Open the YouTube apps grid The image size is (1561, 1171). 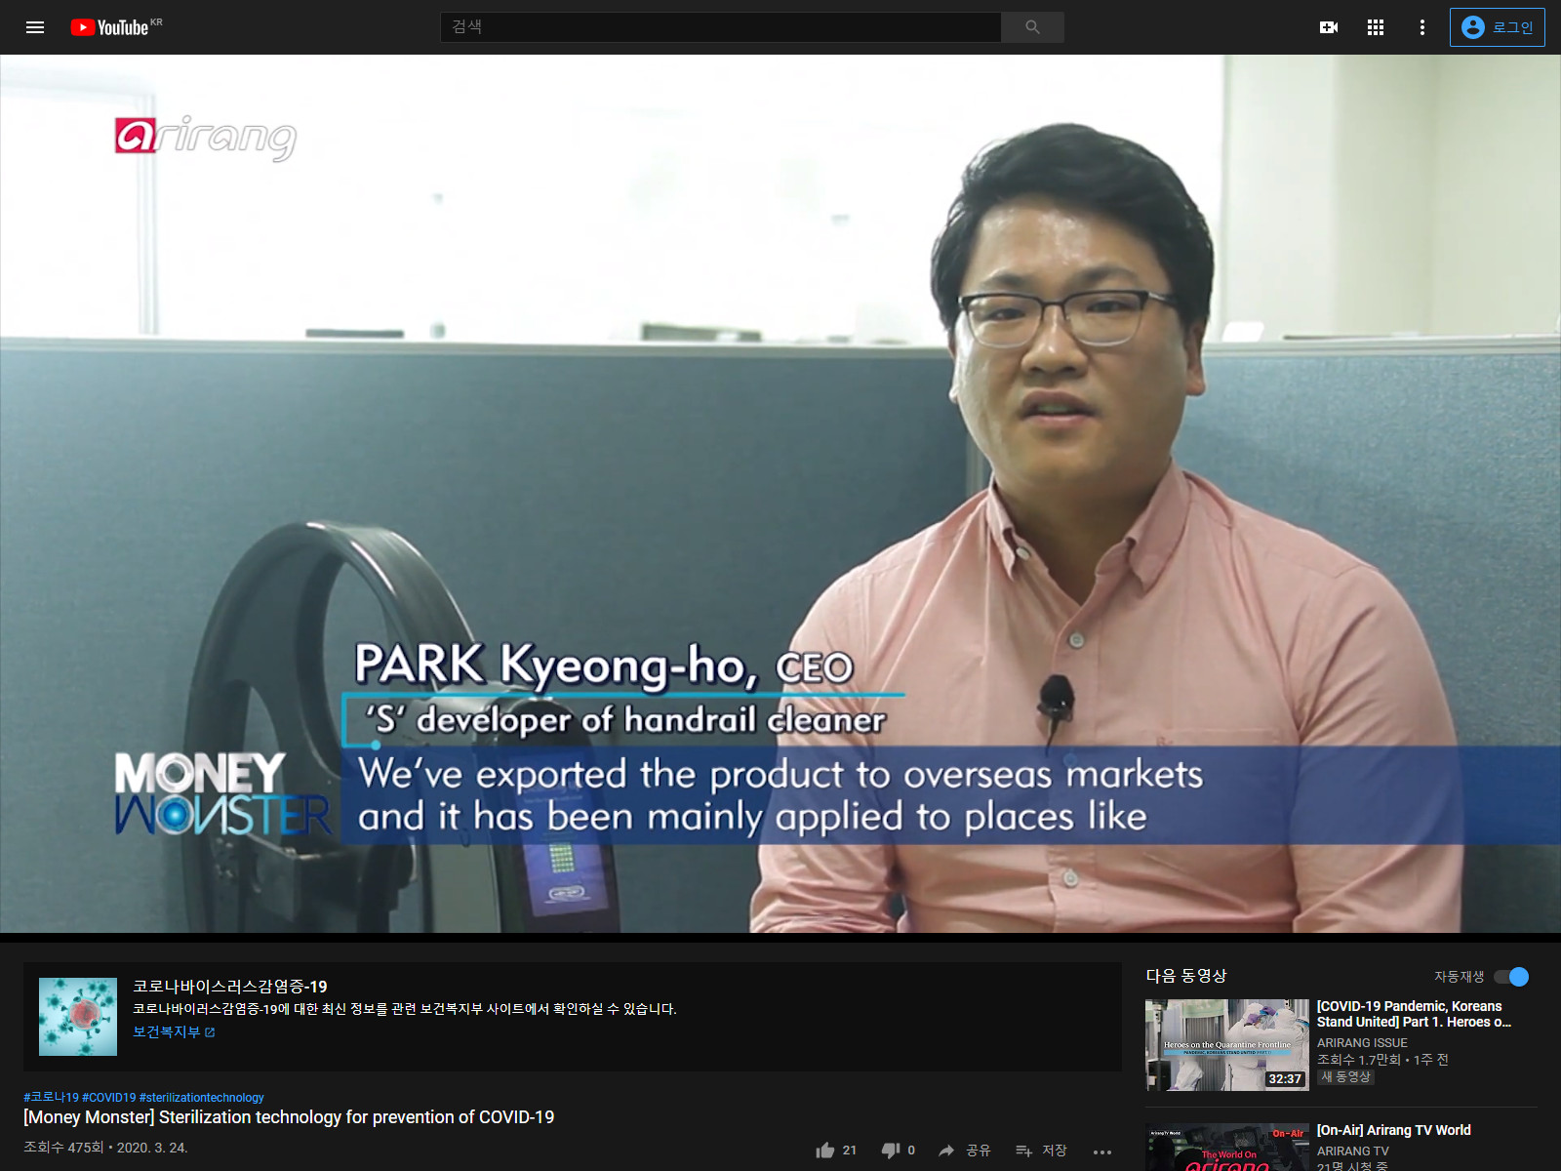pyautogui.click(x=1376, y=27)
